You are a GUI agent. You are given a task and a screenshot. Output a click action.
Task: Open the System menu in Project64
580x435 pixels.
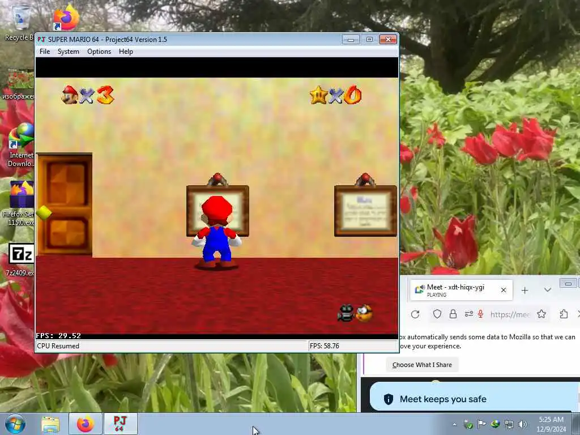(68, 52)
